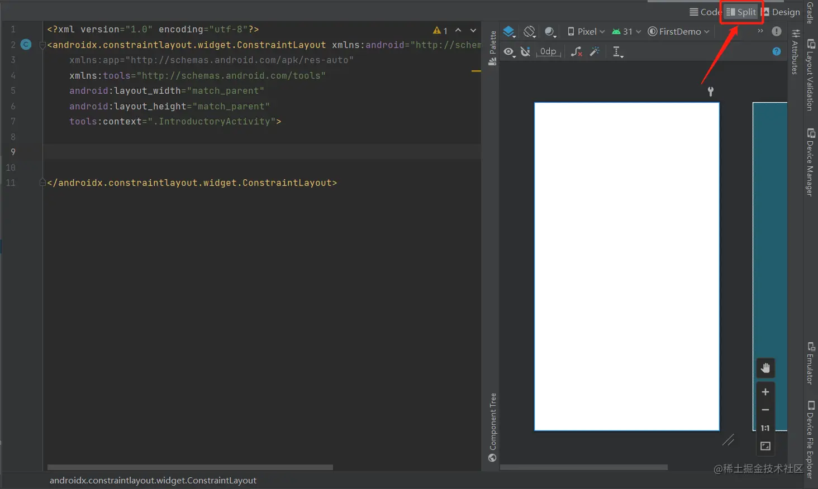The height and width of the screenshot is (489, 818).
Task: Open the night mode selector
Action: [x=550, y=32]
